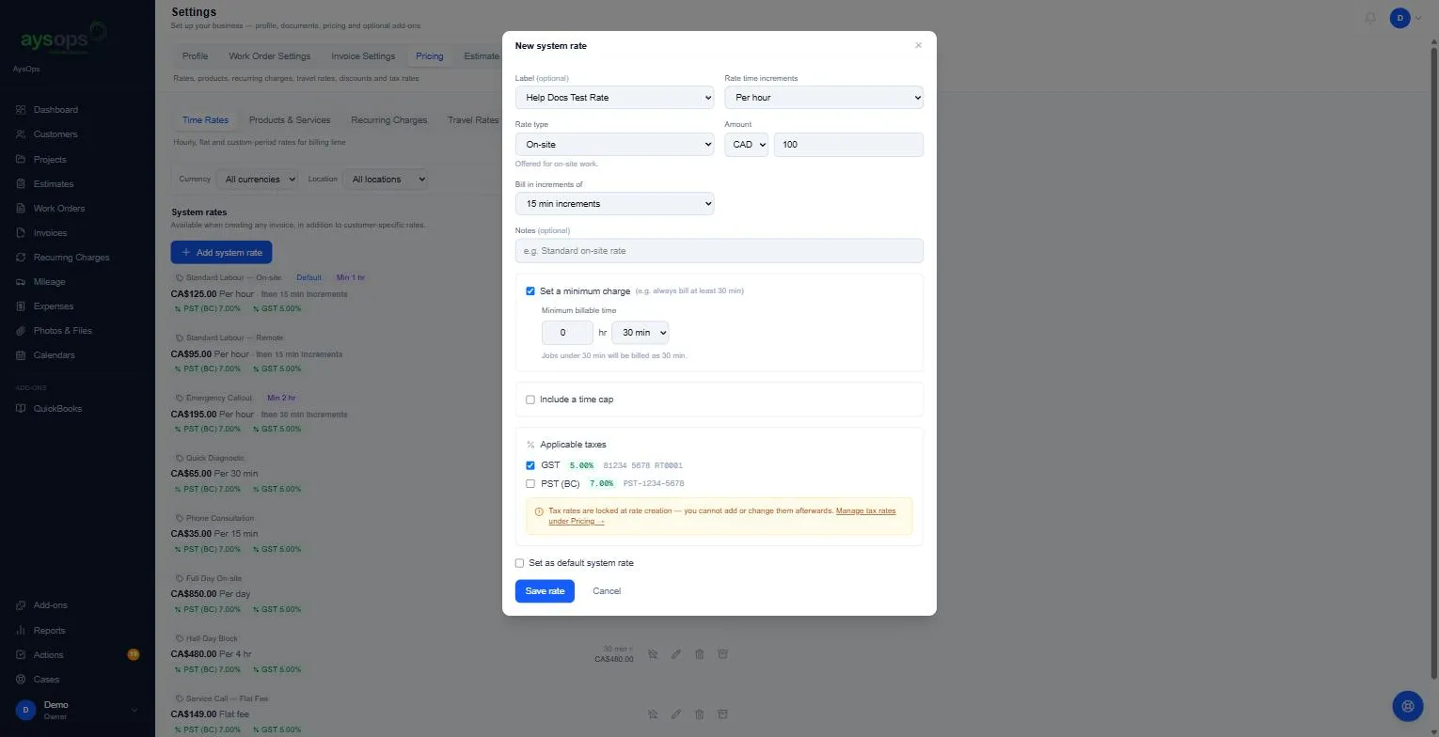
Task: Check Set as default system rate
Action: [x=519, y=563]
